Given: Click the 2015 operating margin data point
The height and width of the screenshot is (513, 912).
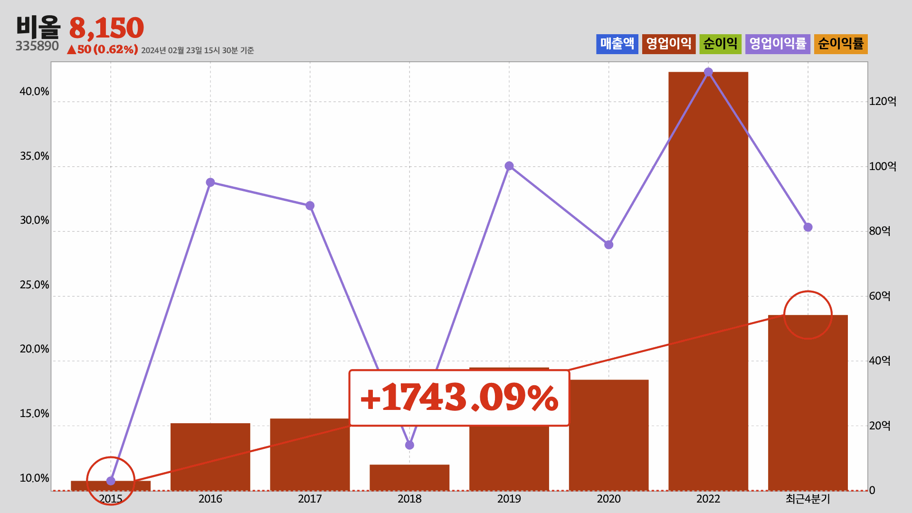Looking at the screenshot, I should point(111,481).
